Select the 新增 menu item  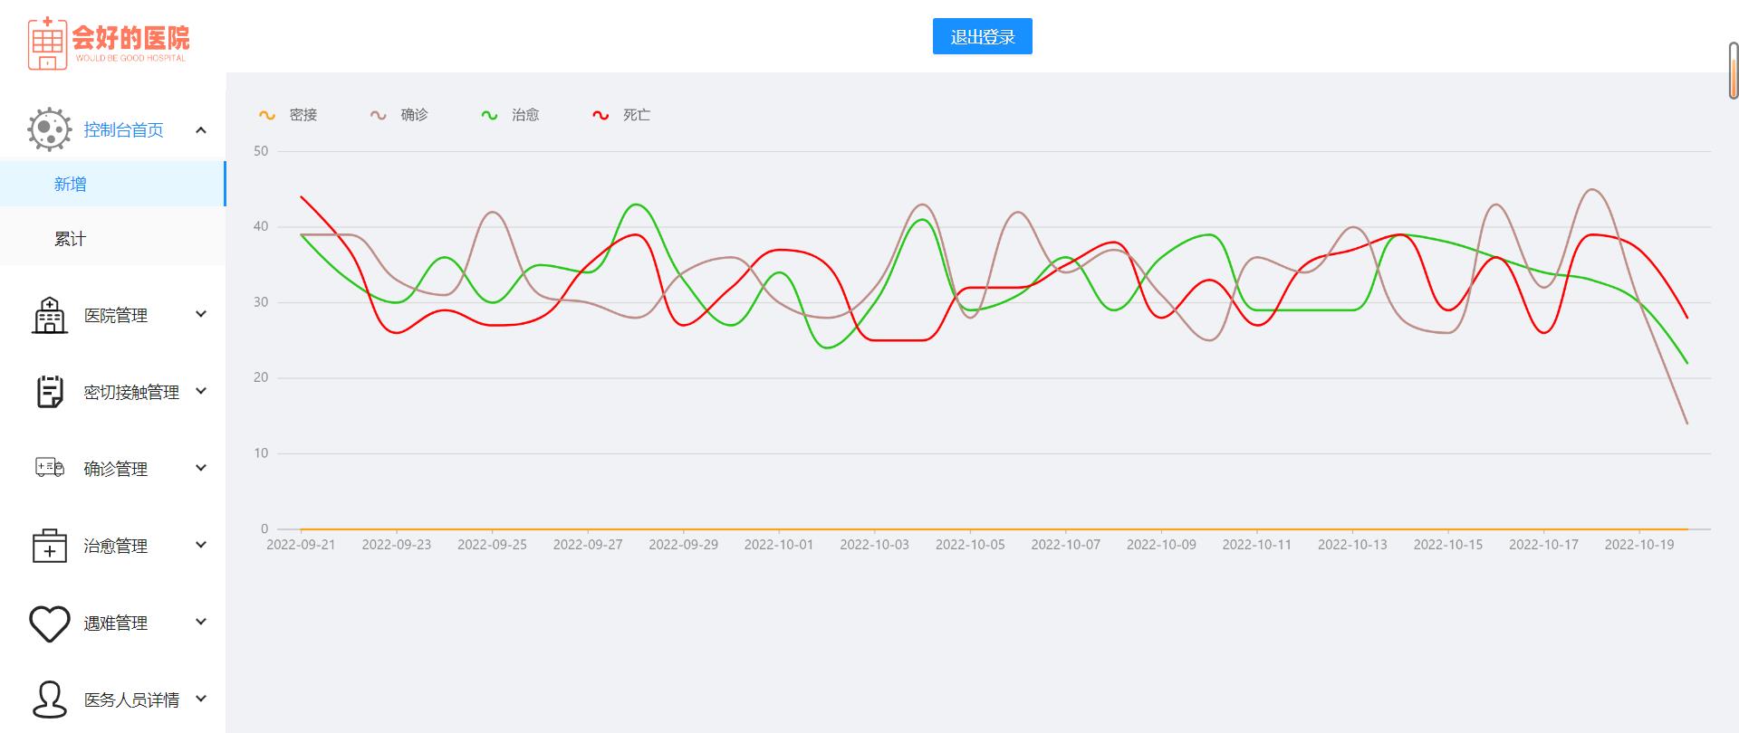(71, 185)
